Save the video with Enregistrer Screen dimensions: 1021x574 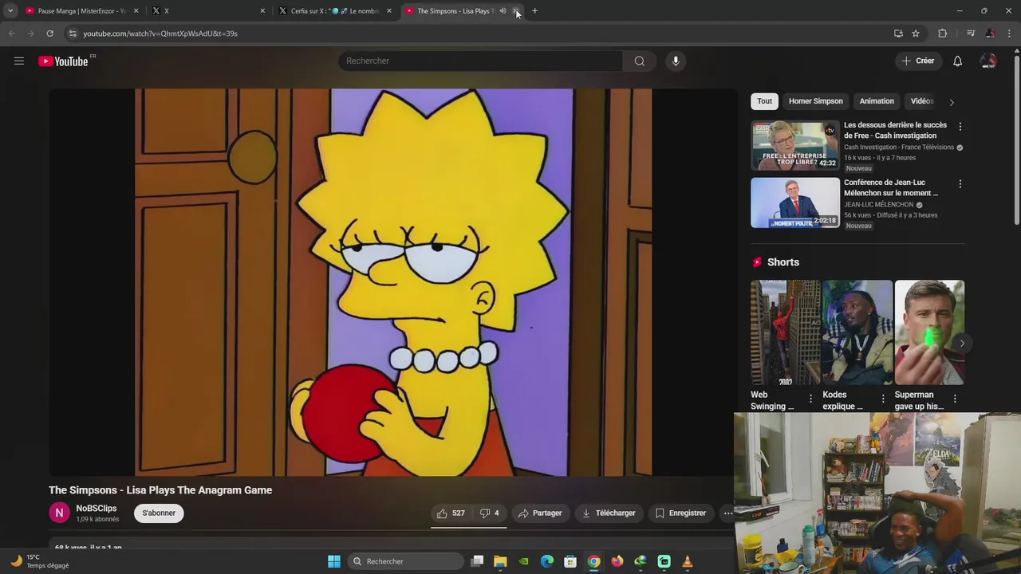[680, 513]
